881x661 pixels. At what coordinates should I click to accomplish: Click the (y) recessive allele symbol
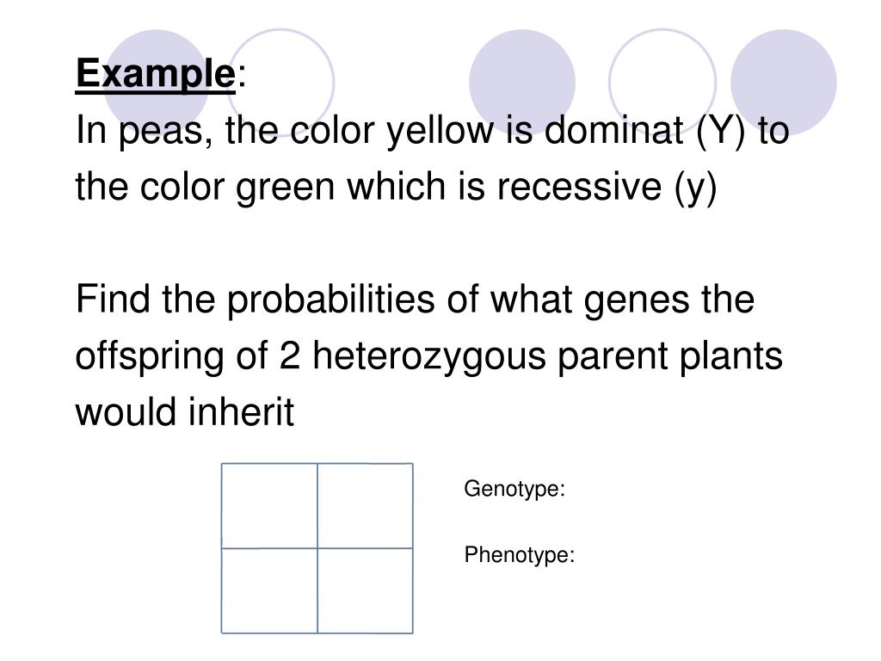[695, 187]
